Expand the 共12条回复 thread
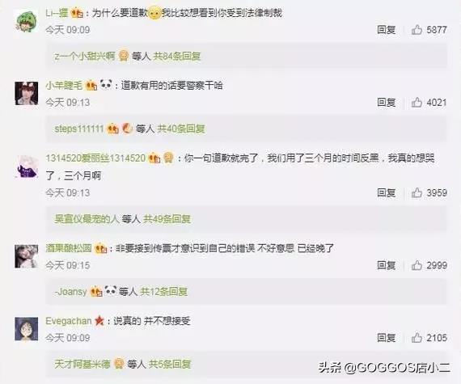The height and width of the screenshot is (384, 461). click(163, 292)
